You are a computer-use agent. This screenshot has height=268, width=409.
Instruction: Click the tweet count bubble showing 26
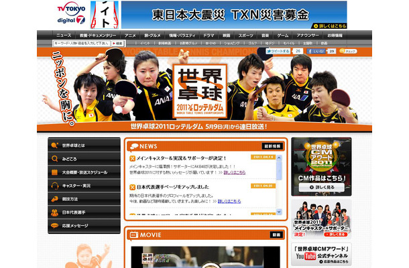coord(298,51)
